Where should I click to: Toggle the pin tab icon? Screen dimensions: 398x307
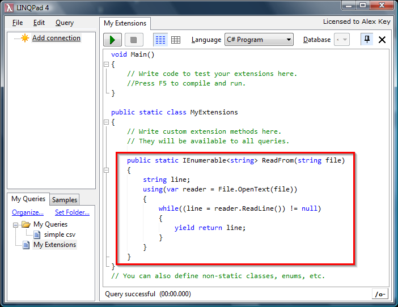point(367,39)
